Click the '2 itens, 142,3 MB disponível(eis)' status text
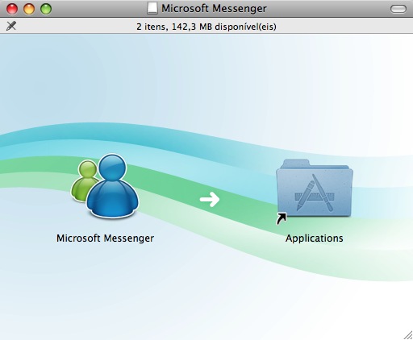This screenshot has width=413, height=340. click(206, 27)
